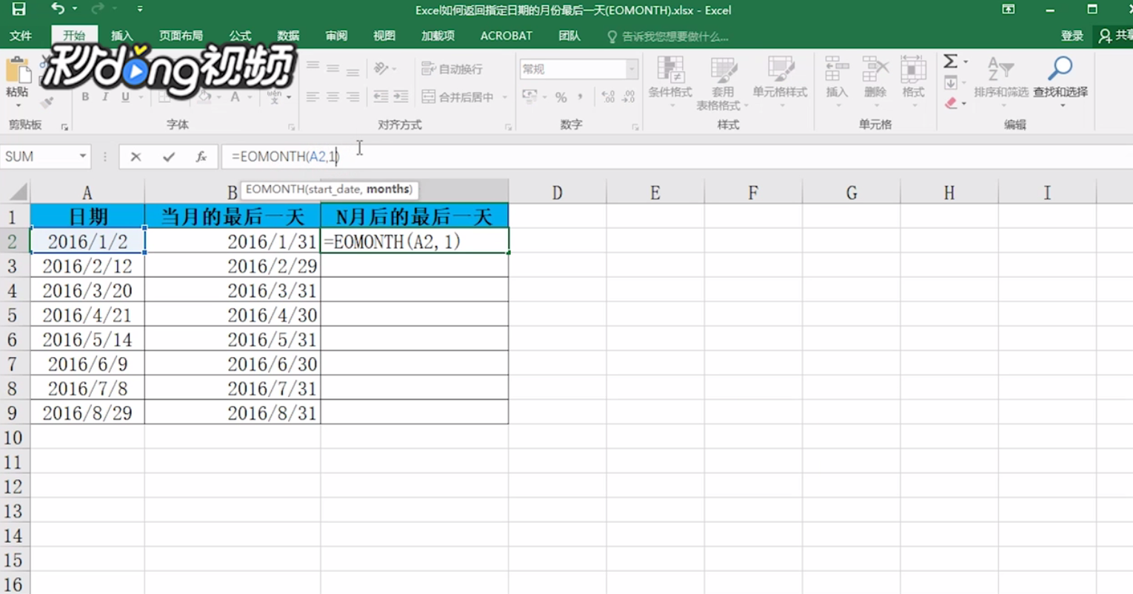Click the percent style % icon
The height and width of the screenshot is (594, 1133).
[562, 96]
